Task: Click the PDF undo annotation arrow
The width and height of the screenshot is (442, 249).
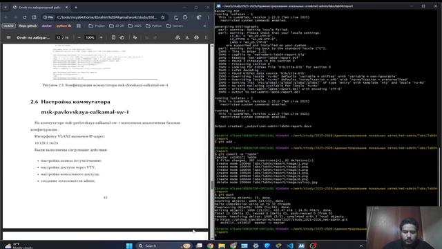Action: pos(146,37)
